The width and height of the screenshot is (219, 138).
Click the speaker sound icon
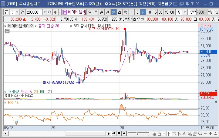pos(56,12)
